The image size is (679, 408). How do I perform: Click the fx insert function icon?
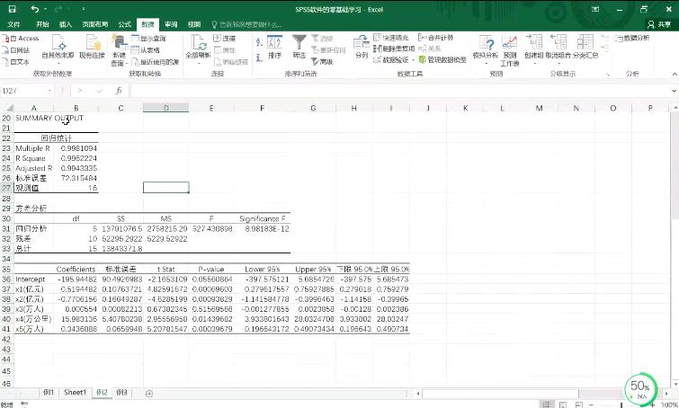[x=119, y=91]
